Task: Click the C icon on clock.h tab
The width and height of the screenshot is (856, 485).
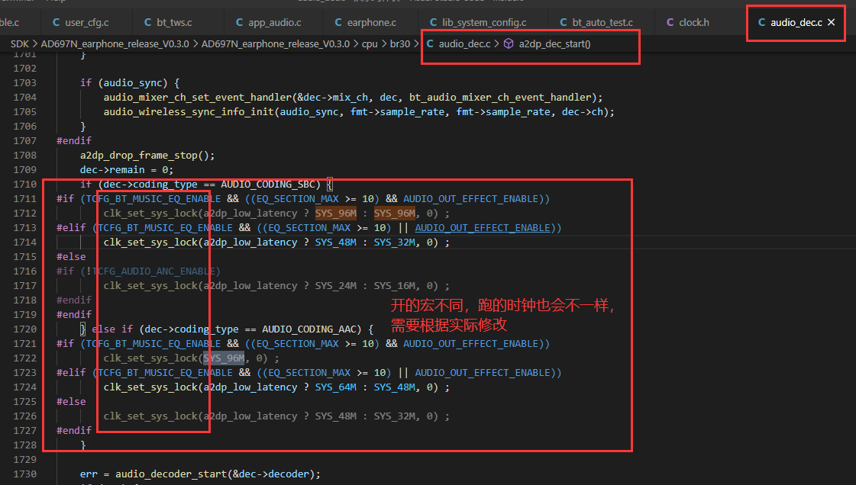Action: tap(670, 22)
